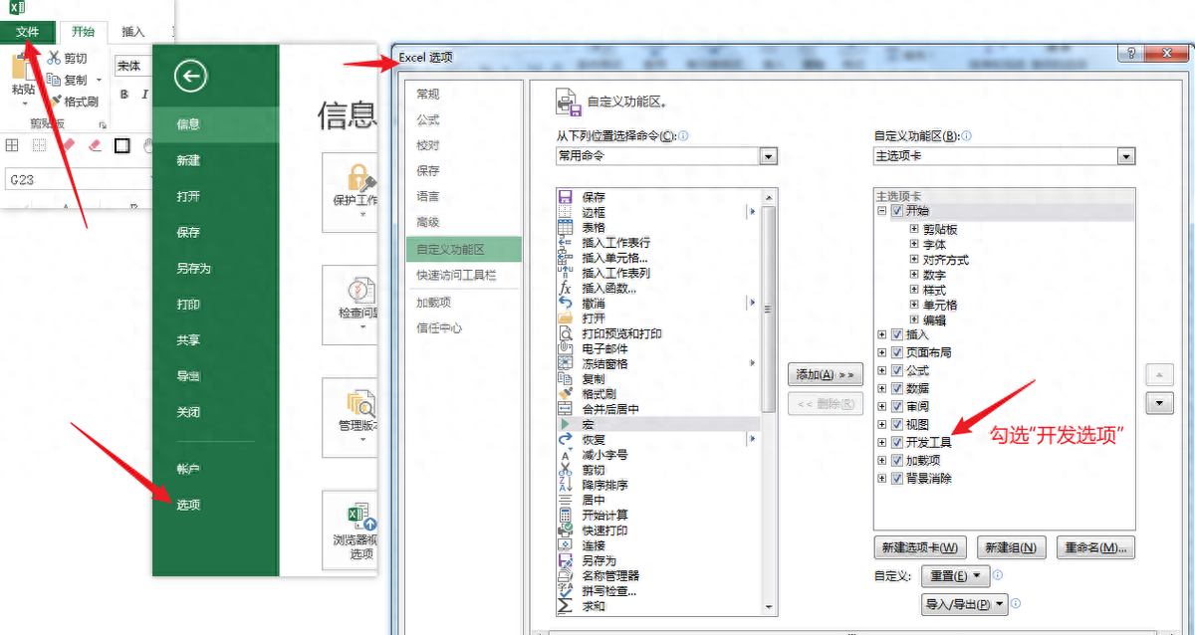Open the 自定义功能区 主选项卡 dropdown
Viewport: 1195px width, 635px height.
(1126, 156)
